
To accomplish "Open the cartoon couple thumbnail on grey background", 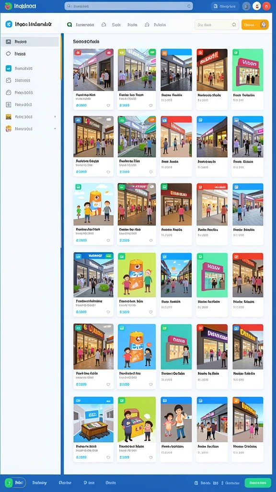I will coord(176,419).
